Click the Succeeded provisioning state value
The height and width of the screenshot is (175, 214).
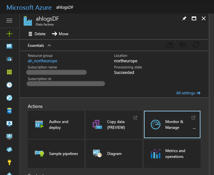click(124, 72)
